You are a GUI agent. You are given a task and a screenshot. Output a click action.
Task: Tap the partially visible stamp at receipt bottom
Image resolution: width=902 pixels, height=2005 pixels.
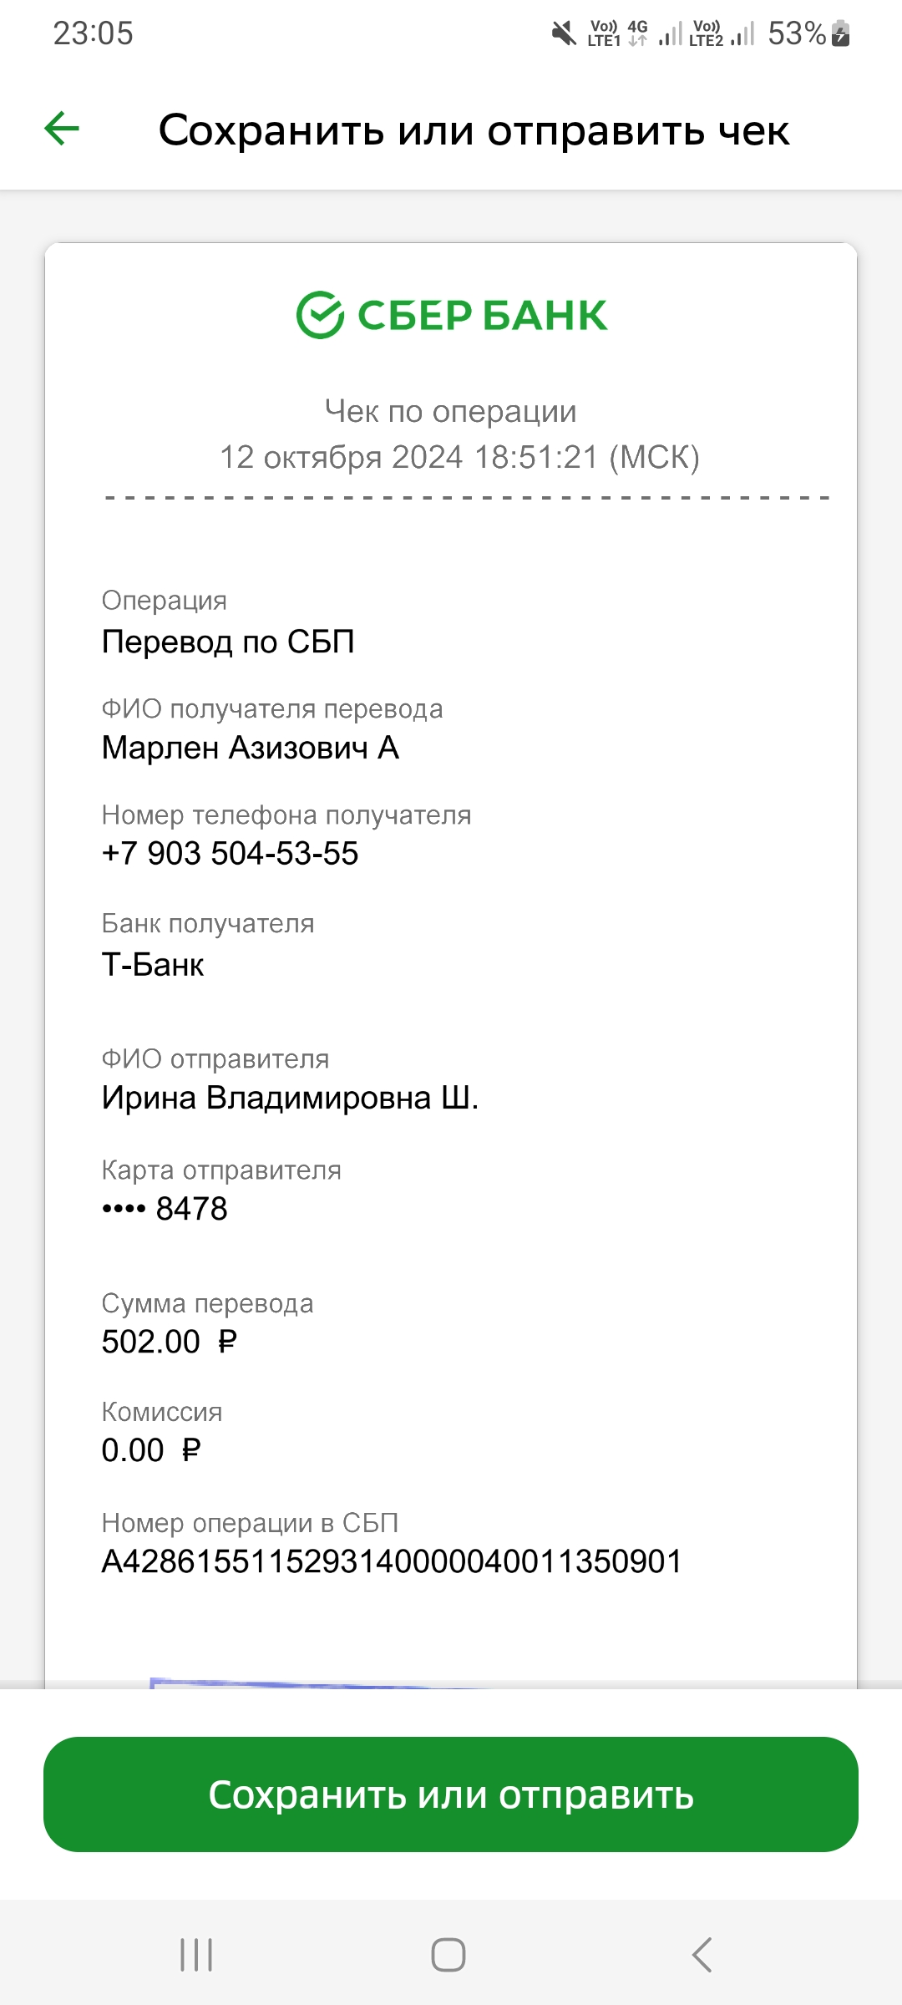pos(317,1683)
